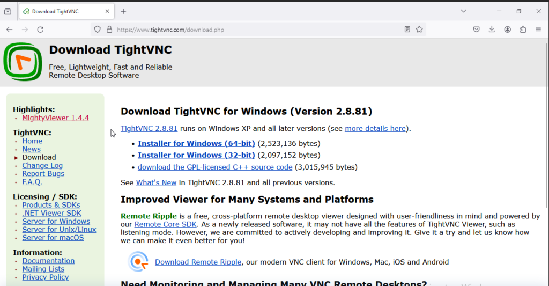Close the Download TightVNC tab
Screen dimensions: 549x286
coord(107,11)
